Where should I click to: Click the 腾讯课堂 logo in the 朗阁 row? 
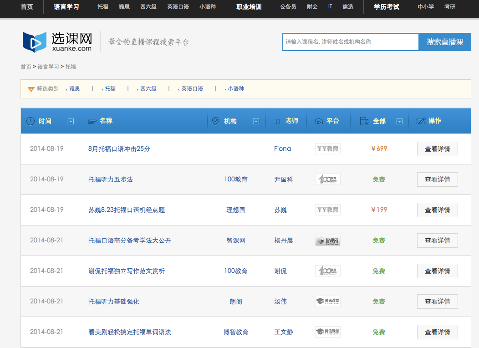click(x=327, y=301)
